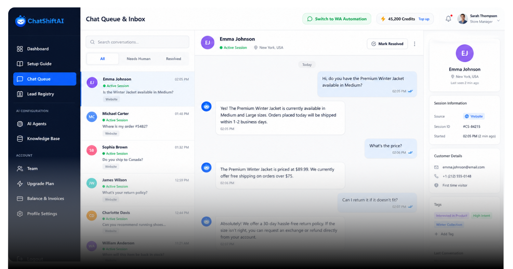Viewport: 513px width, 269px height.
Task: Click session ID #CS-84215
Action: tap(472, 127)
